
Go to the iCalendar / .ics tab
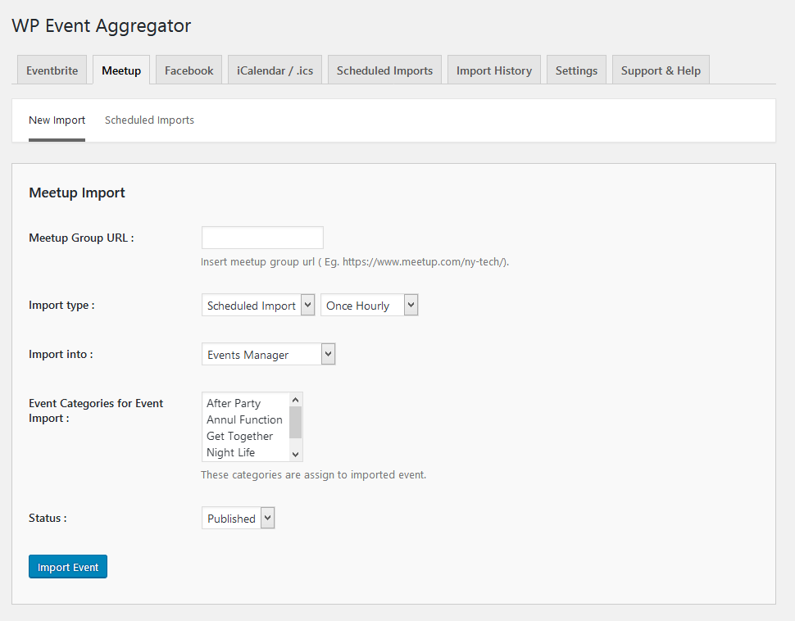275,70
